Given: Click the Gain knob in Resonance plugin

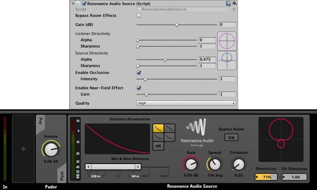Looking at the screenshot, I should click(x=191, y=164).
